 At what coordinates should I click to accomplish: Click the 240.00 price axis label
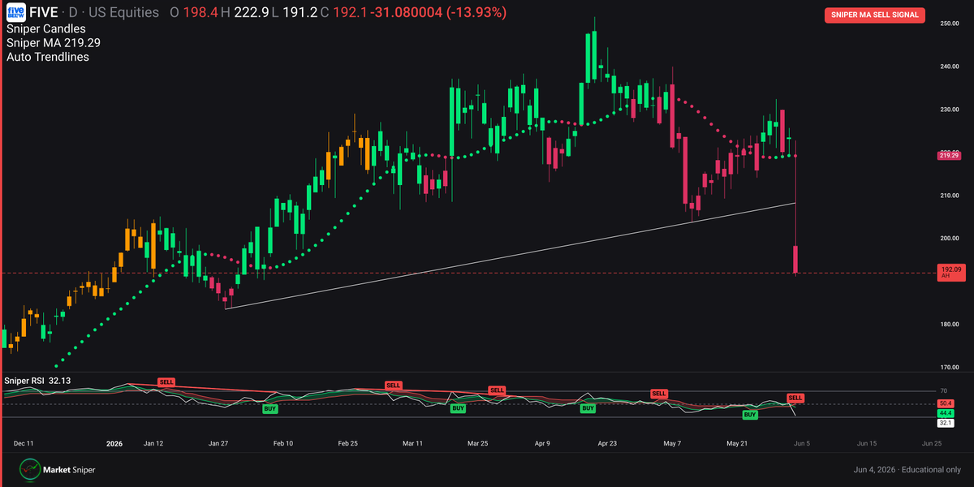click(x=950, y=67)
